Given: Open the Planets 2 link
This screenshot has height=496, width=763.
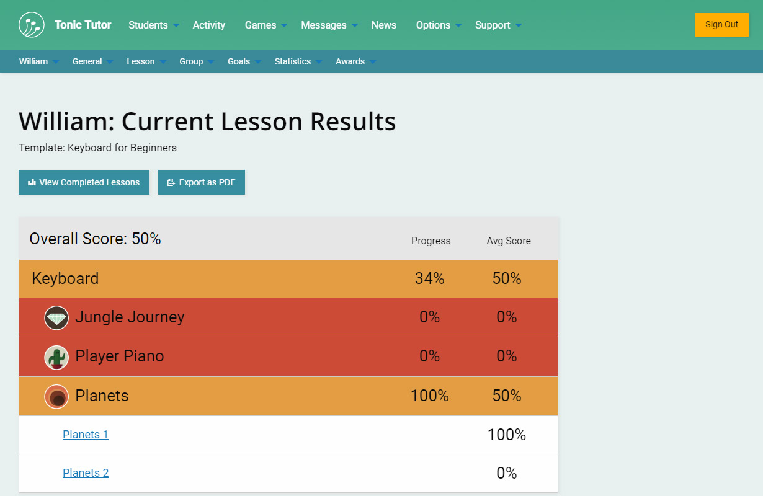Looking at the screenshot, I should point(86,473).
